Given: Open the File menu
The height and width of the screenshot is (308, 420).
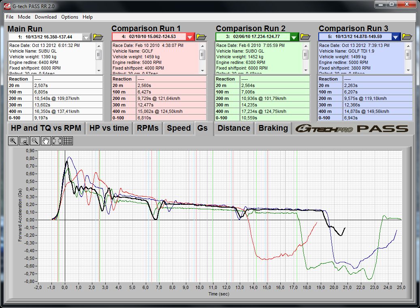Looking at the screenshot, I should [x=10, y=17].
